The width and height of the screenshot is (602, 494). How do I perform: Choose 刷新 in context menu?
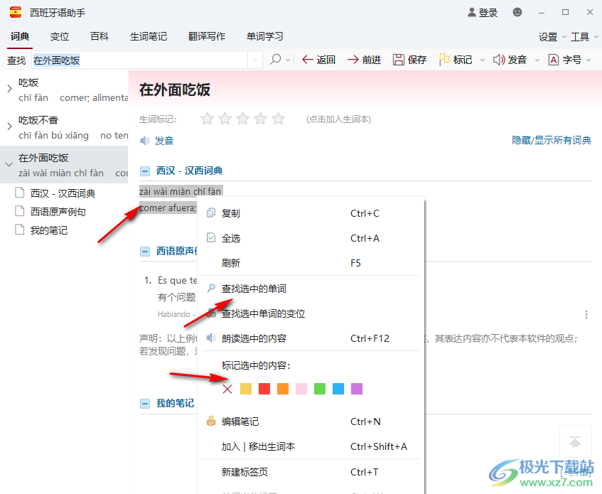(310, 263)
